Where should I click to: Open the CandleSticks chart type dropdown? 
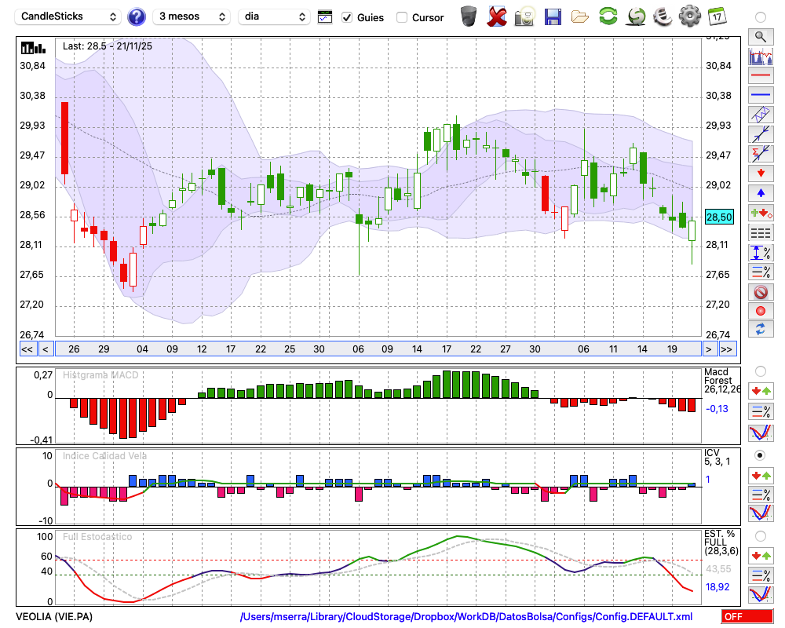tap(68, 16)
